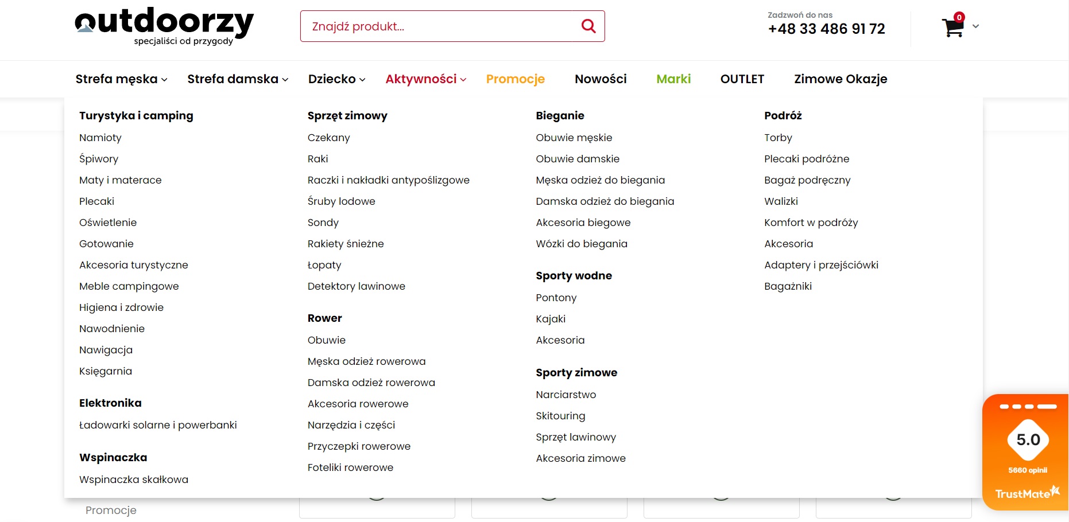
Task: Open the shopping cart icon
Action: (x=953, y=26)
